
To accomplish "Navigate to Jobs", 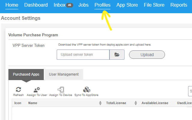I will [x=83, y=5].
